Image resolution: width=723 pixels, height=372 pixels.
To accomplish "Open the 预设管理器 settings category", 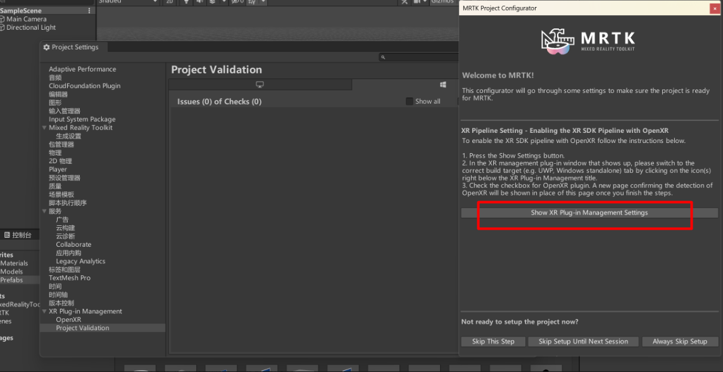I will pyautogui.click(x=65, y=178).
